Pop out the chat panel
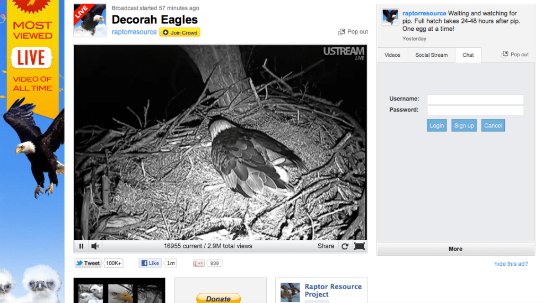 [x=515, y=55]
